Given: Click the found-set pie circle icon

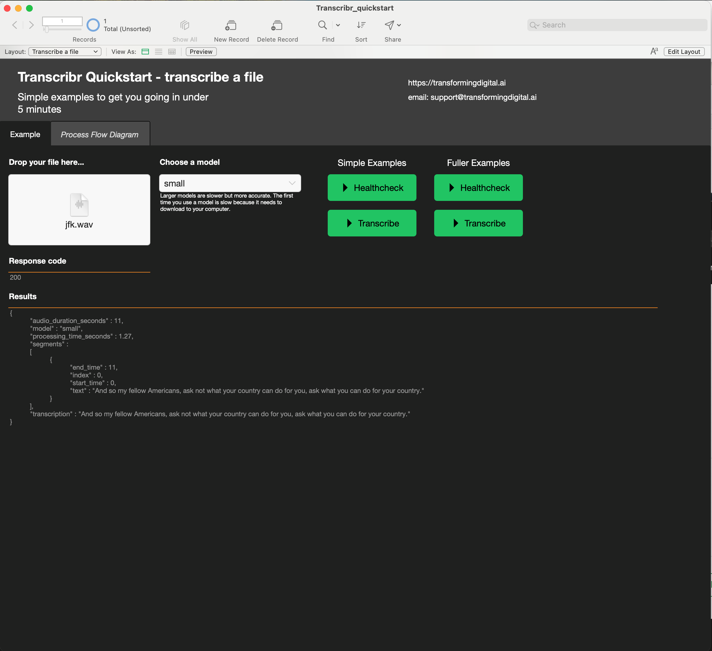Looking at the screenshot, I should tap(93, 25).
